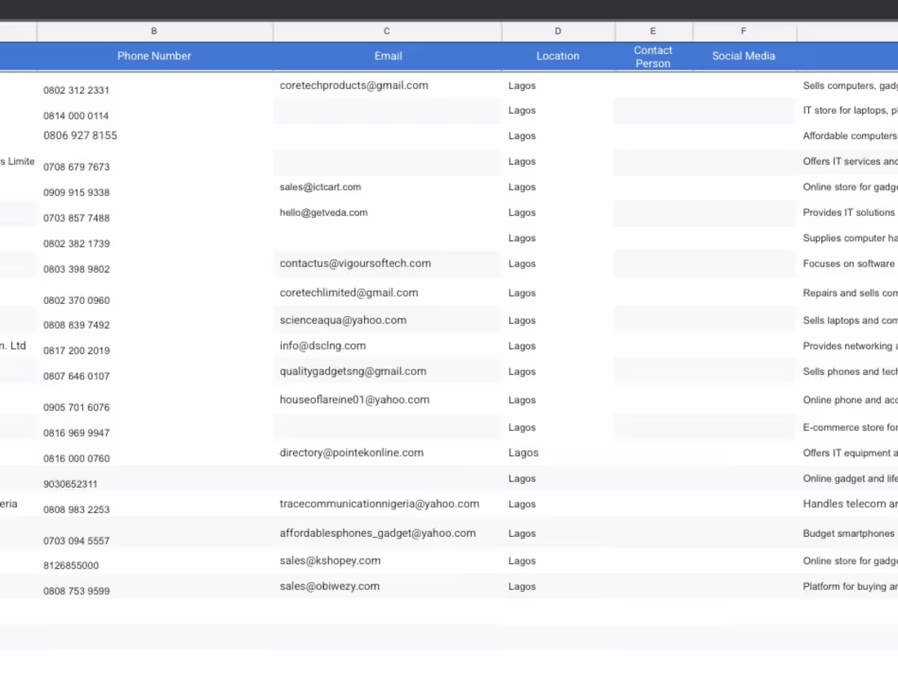Image resolution: width=898 pixels, height=675 pixels.
Task: Select description 'Platform for buying'
Action: click(850, 586)
